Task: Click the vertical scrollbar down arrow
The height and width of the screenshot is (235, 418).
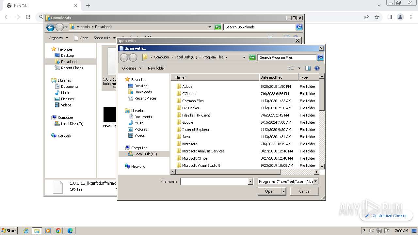Action: 322,166
